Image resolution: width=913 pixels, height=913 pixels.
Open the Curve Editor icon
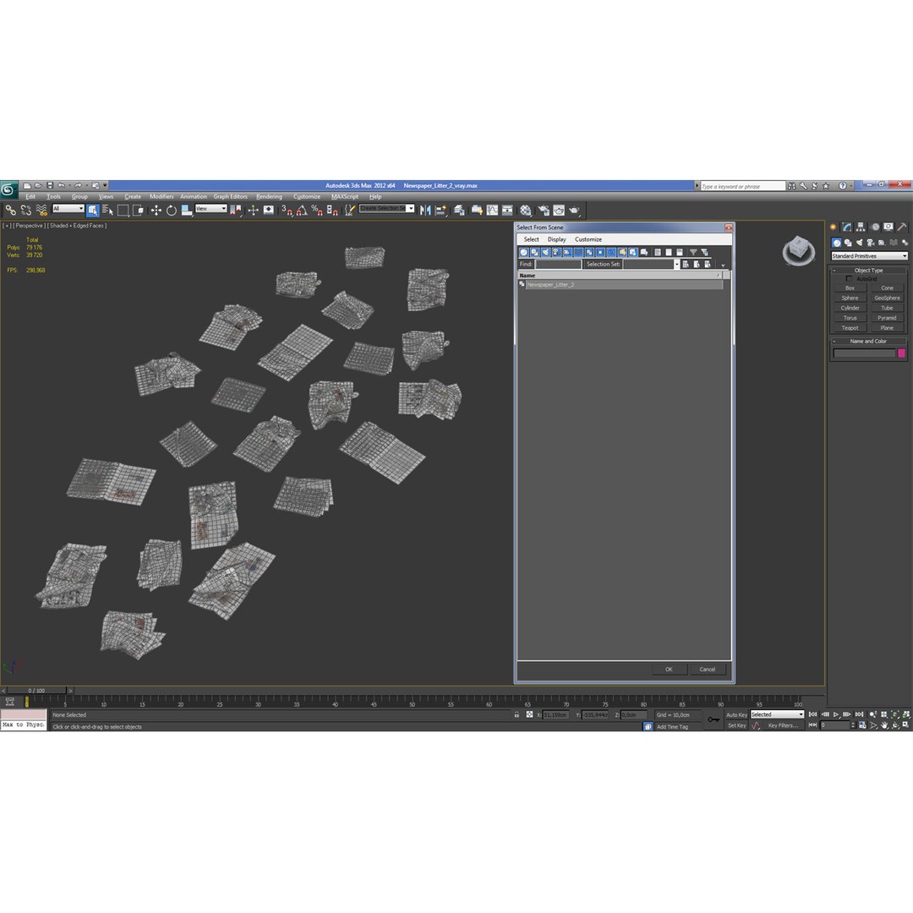click(493, 210)
